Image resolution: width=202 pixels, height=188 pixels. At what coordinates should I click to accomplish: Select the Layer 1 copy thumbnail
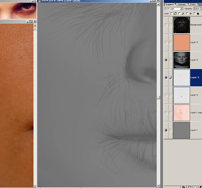[x=182, y=113]
